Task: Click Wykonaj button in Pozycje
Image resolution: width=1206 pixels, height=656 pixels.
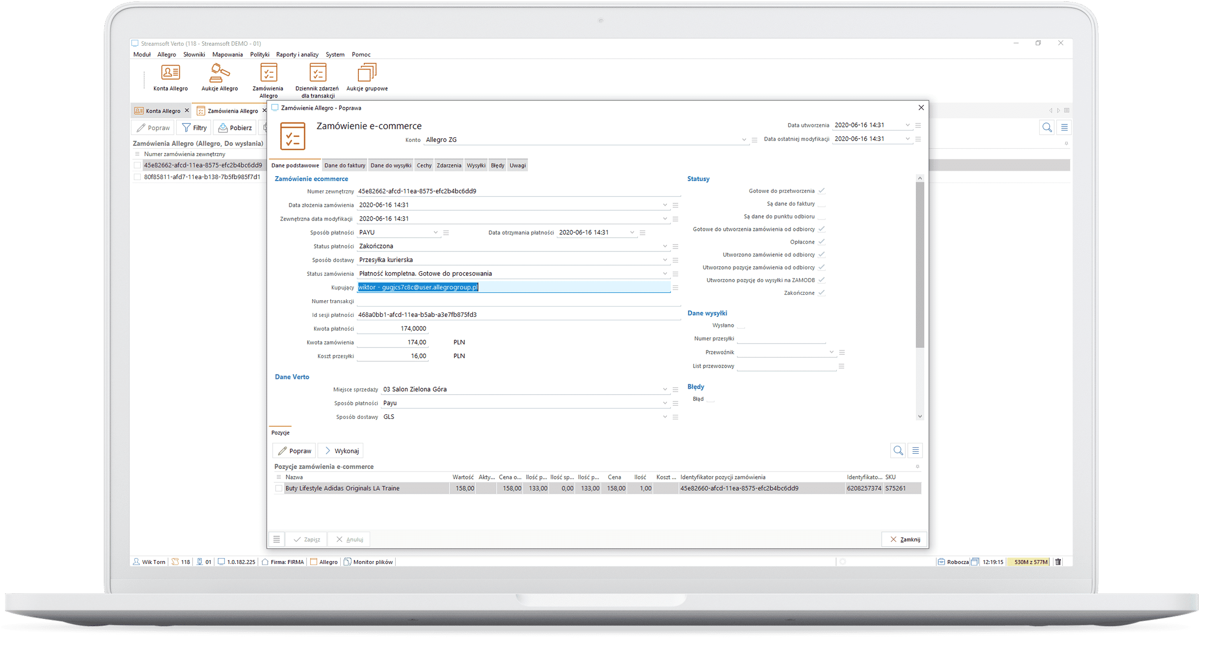Action: pyautogui.click(x=341, y=451)
